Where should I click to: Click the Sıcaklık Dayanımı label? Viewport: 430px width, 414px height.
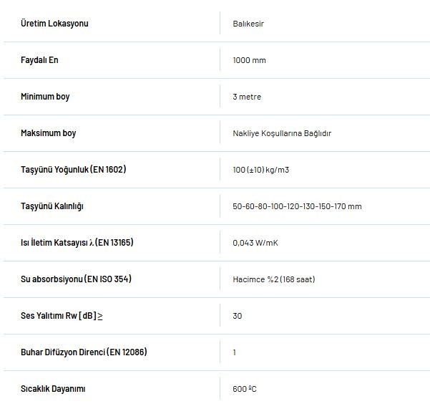tap(53, 389)
